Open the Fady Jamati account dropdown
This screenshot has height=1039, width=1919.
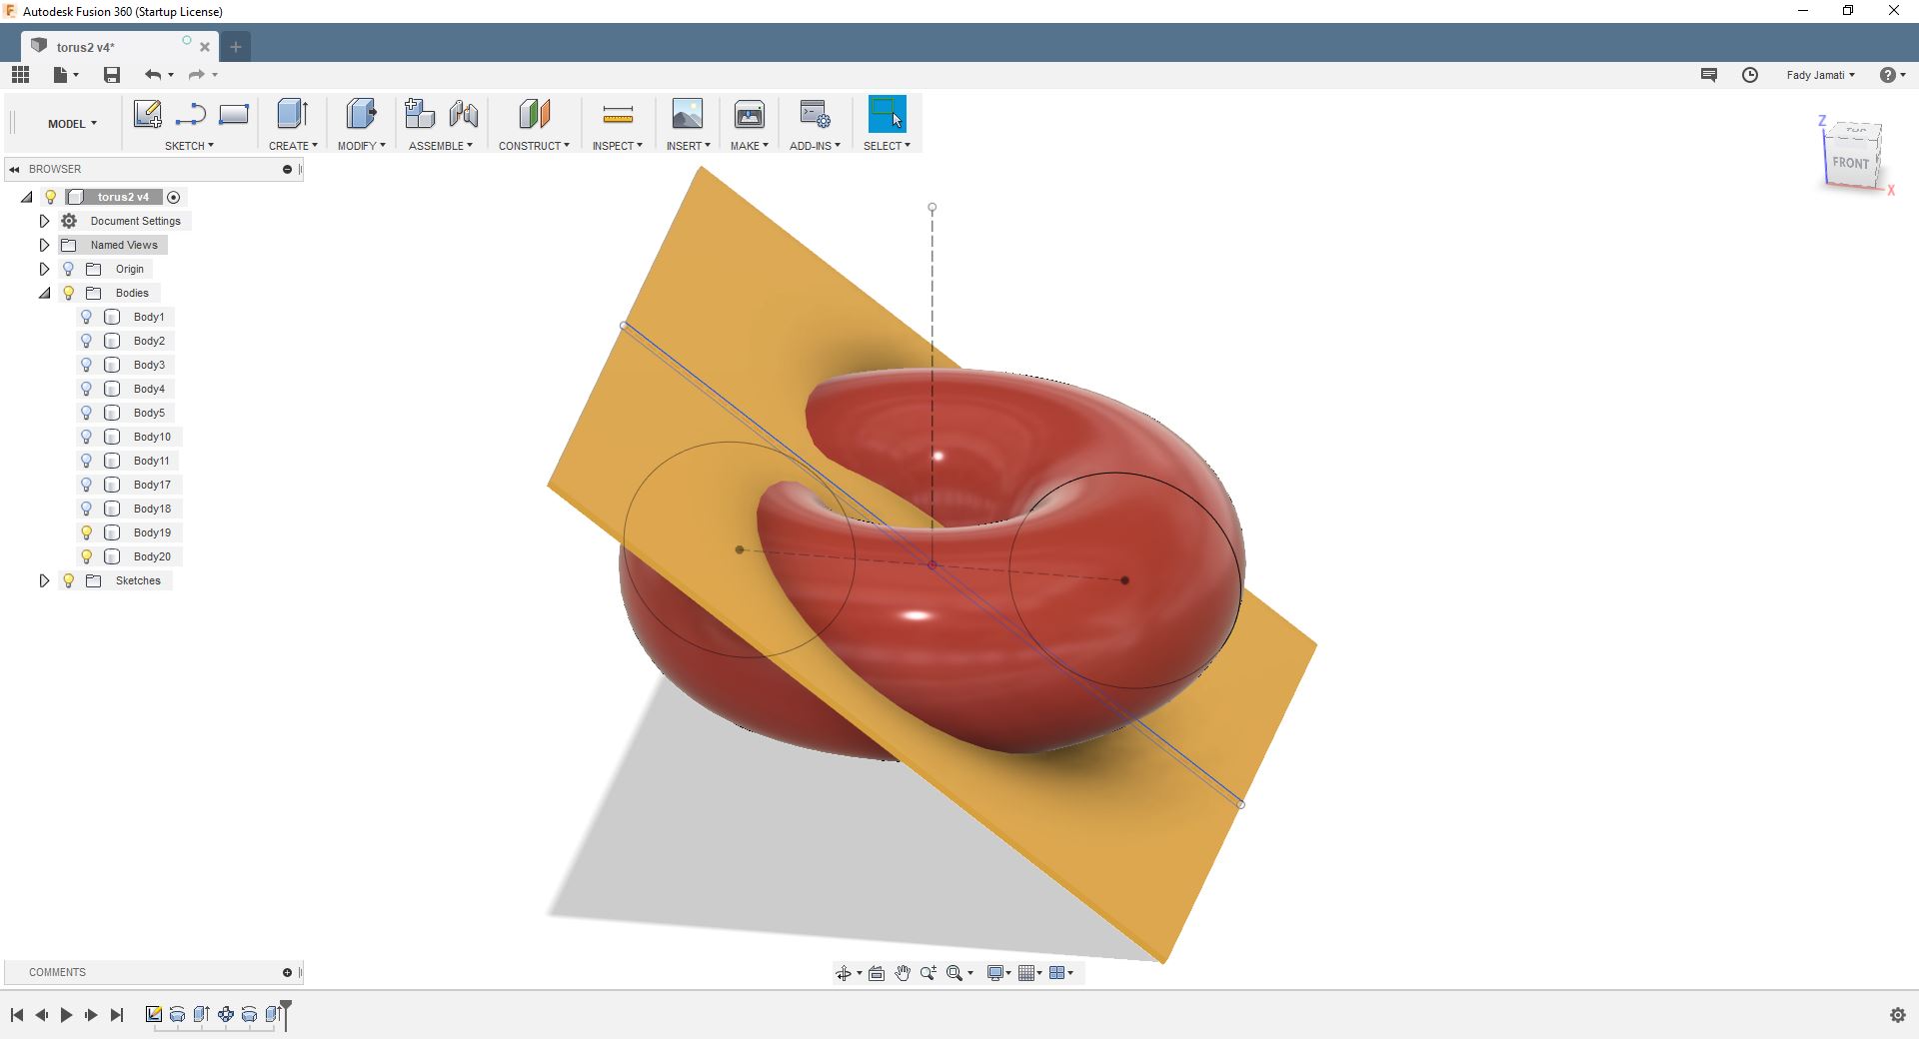pos(1820,75)
